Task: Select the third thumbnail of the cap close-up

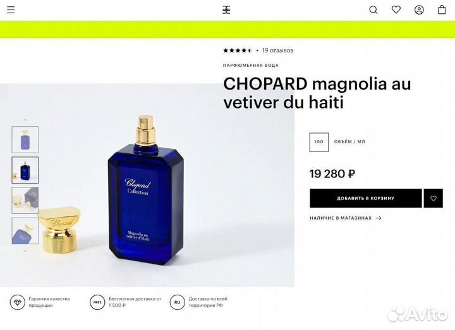Action: pyautogui.click(x=25, y=201)
